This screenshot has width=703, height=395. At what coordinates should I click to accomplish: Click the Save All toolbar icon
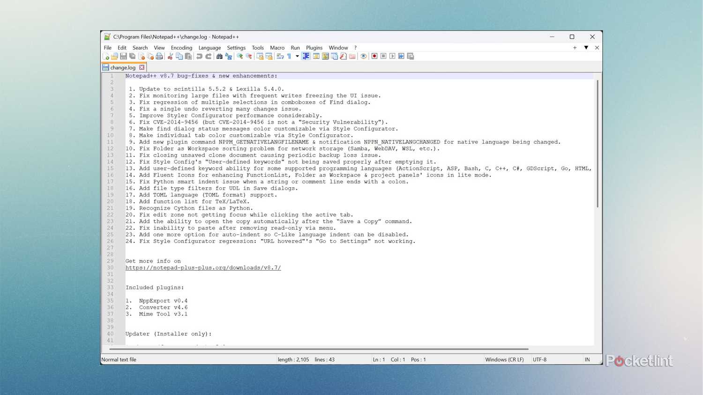[132, 56]
